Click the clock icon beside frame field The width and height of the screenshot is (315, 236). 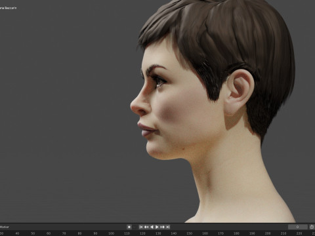click(x=312, y=227)
